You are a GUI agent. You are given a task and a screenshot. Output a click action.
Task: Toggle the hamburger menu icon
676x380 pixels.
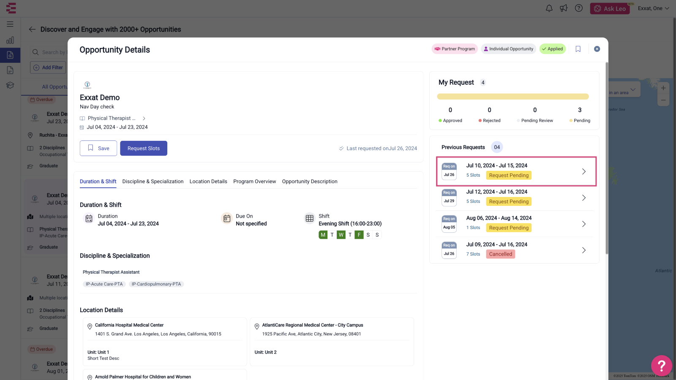tap(10, 24)
